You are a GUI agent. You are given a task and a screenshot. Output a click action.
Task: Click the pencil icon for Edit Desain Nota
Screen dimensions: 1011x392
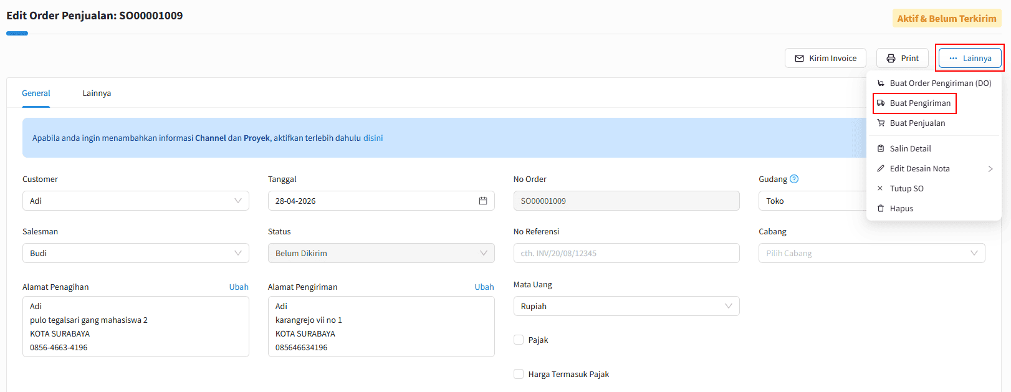(881, 168)
